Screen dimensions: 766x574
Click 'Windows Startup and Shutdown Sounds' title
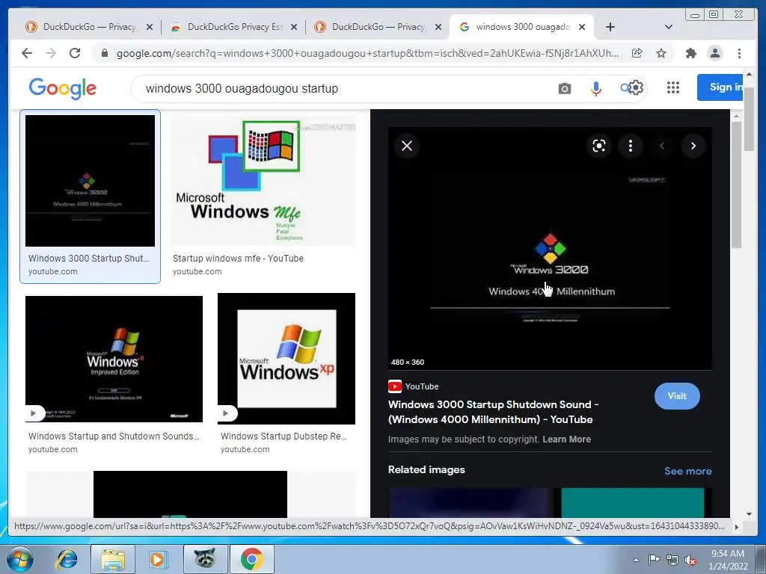(x=114, y=436)
